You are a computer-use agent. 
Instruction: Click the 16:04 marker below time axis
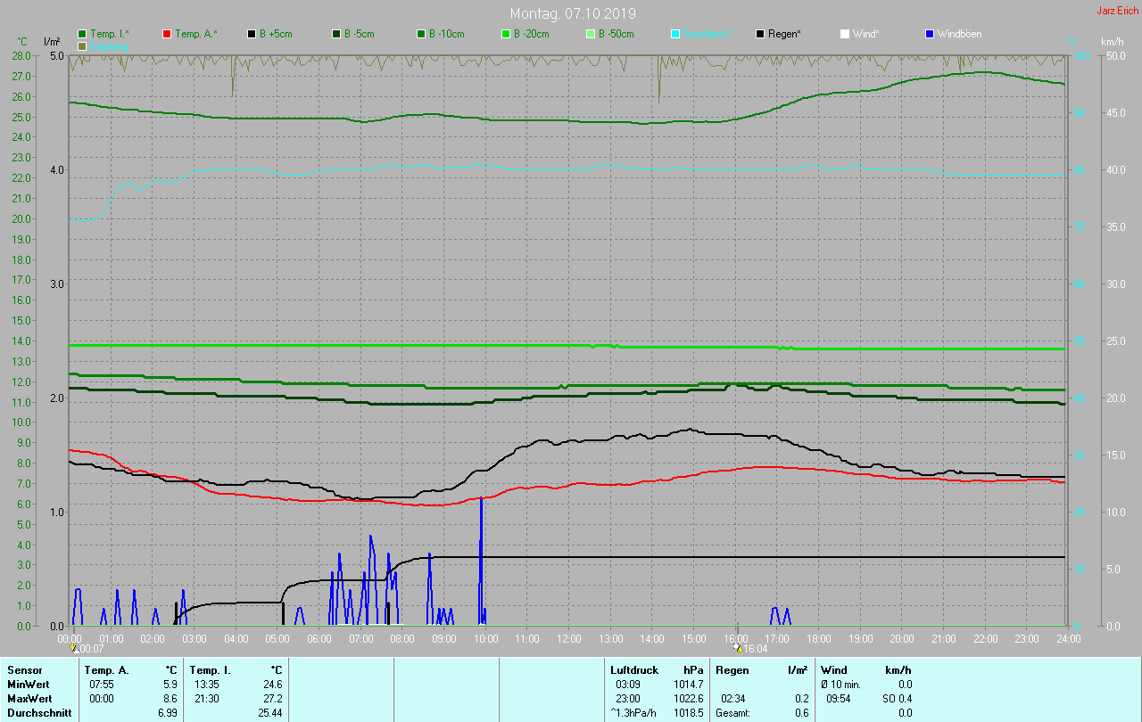pyautogui.click(x=754, y=649)
